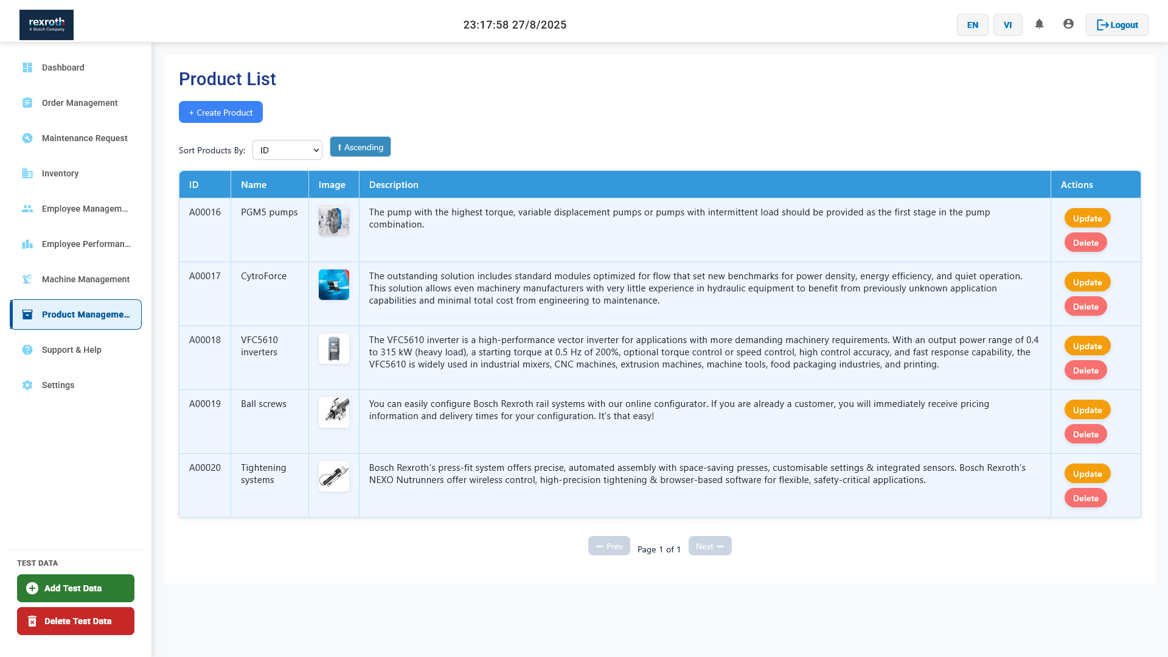Click the green Add Test Data button
This screenshot has height=657, width=1168.
(75, 588)
